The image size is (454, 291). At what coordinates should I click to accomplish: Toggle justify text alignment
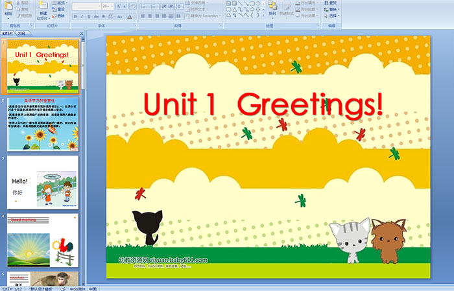click(164, 16)
